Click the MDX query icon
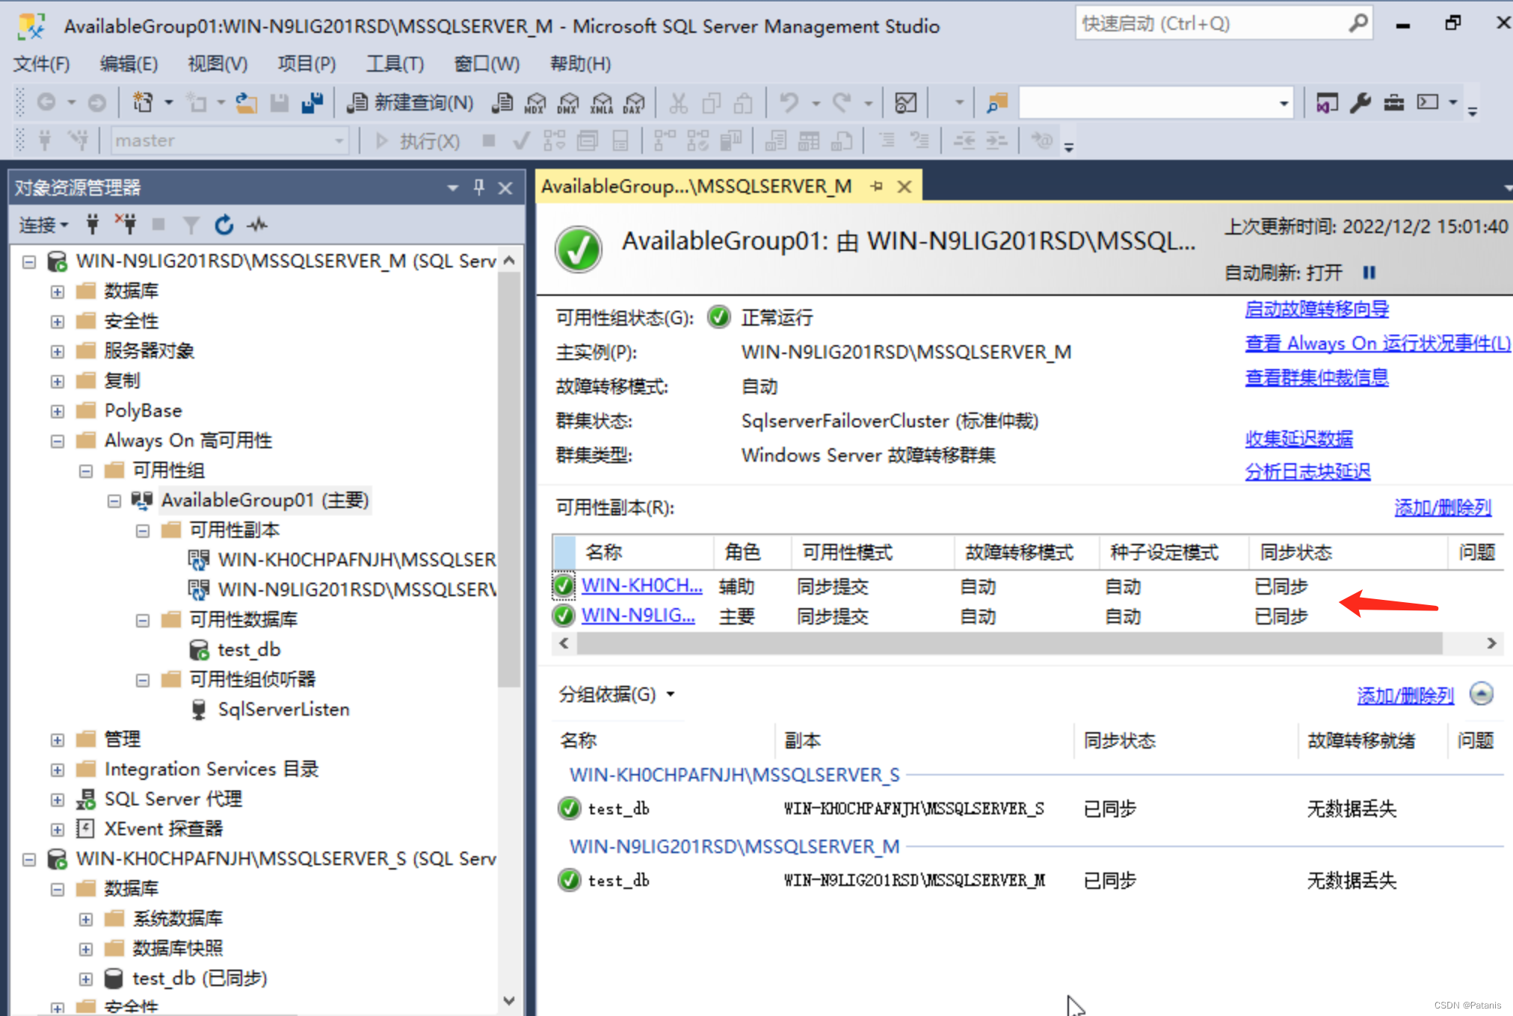1513x1016 pixels. [535, 102]
